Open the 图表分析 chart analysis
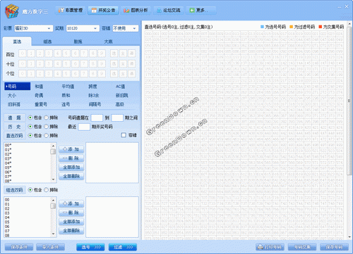Screen dimensions: 353x254 tap(136, 11)
